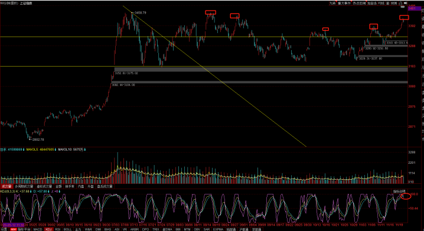This screenshot has width=424, height=231.
Task: Open the 热点回顾 button
Action: [359, 3]
